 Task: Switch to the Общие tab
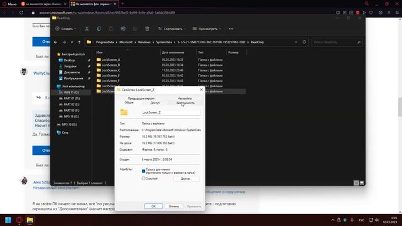(129, 102)
